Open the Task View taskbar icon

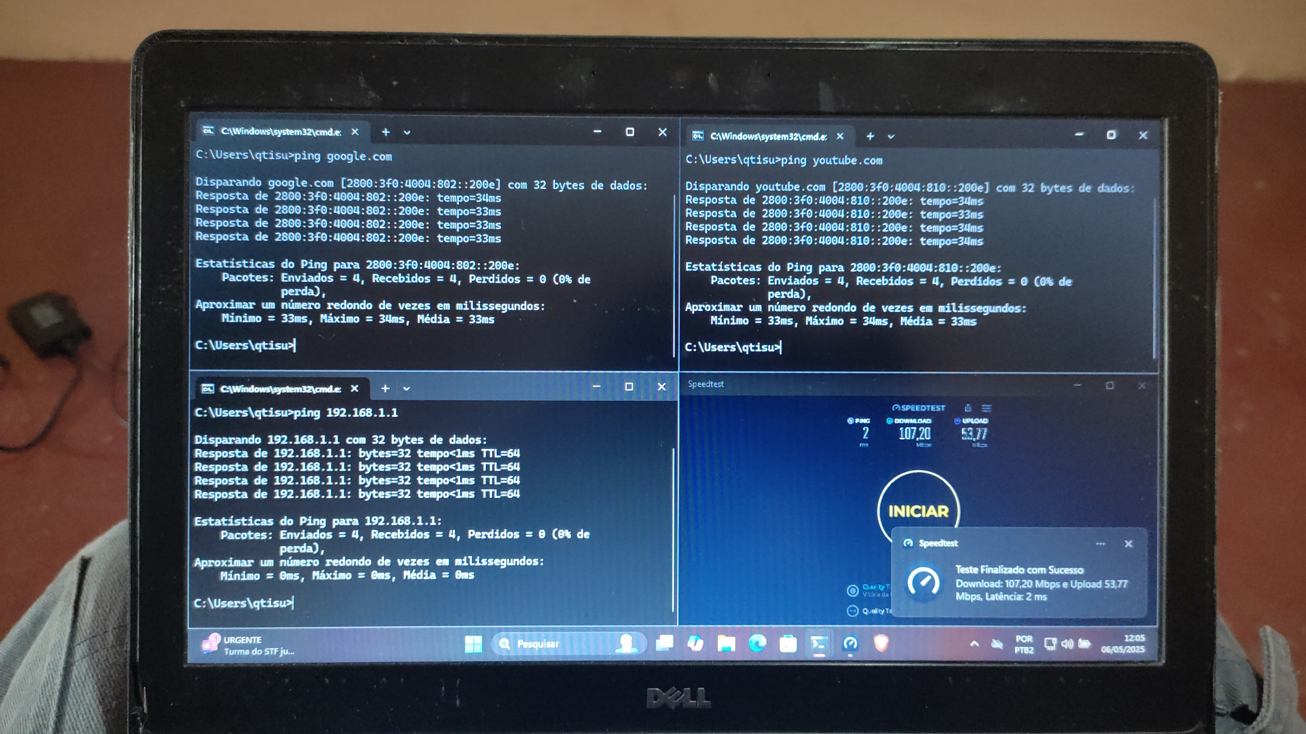click(664, 643)
